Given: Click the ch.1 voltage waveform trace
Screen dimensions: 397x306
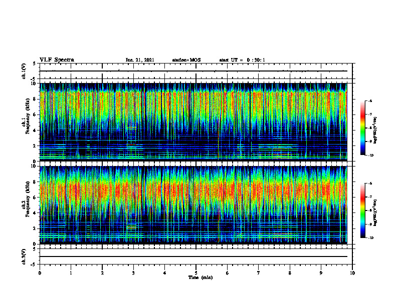Looking at the screenshot, I should tap(193, 71).
